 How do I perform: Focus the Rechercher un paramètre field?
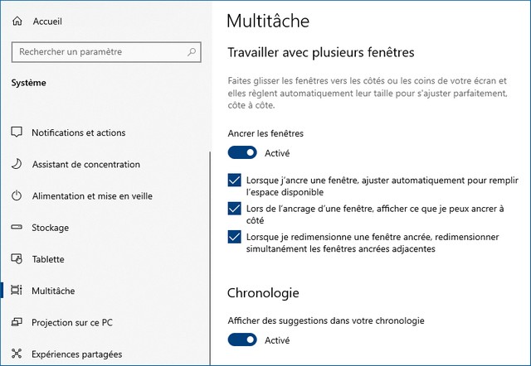[x=100, y=52]
